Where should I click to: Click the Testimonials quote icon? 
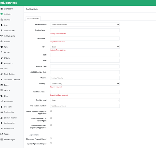tap(1, 112)
